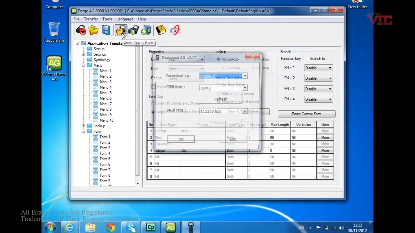Collapse the Form tree node
Image resolution: width=415 pixels, height=233 pixels.
(x=83, y=131)
